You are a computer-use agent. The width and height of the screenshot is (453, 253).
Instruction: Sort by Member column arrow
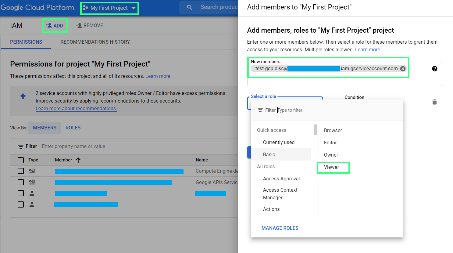(x=78, y=160)
